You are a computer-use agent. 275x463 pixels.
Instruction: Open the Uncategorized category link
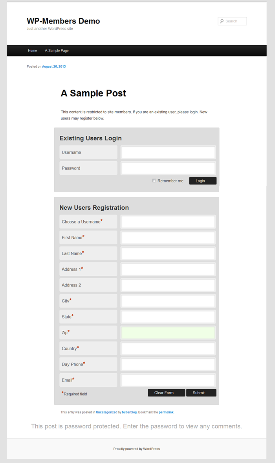point(106,412)
